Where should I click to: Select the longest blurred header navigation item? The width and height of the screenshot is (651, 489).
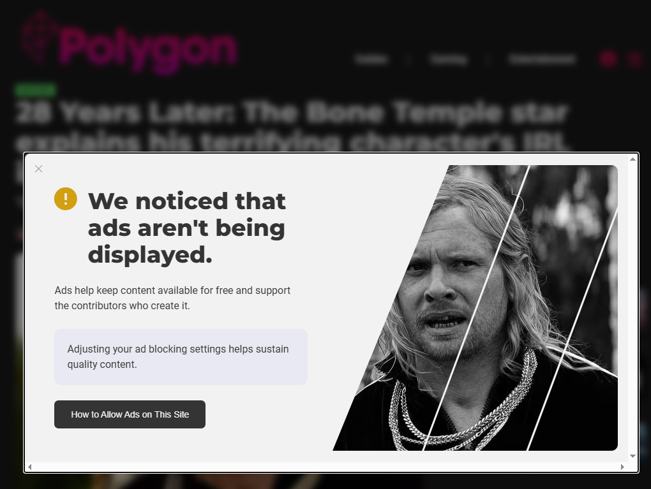click(542, 60)
